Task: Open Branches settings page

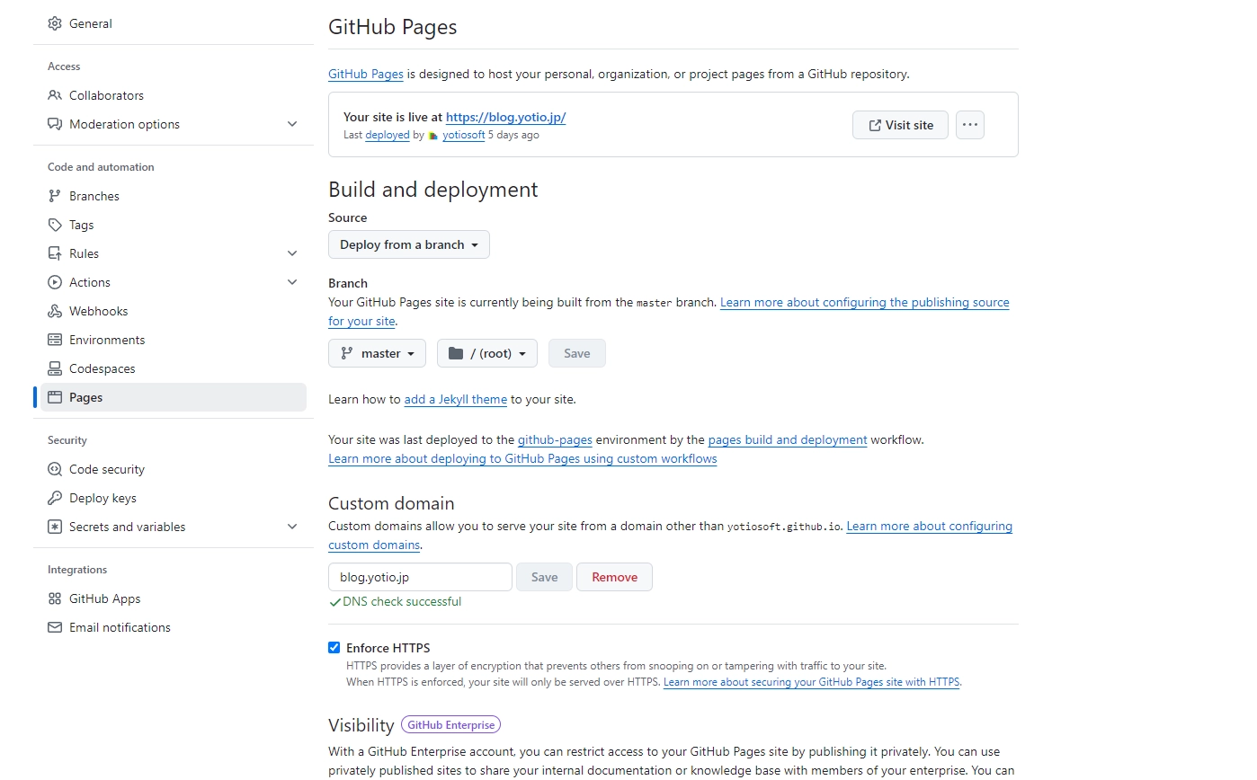Action: pos(174,196)
